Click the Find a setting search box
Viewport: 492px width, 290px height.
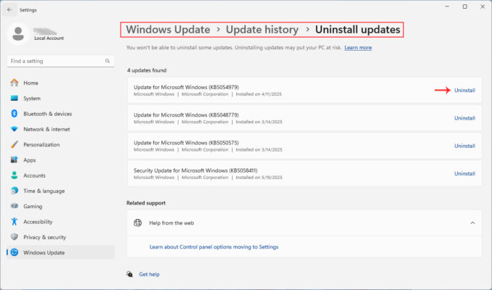click(60, 61)
